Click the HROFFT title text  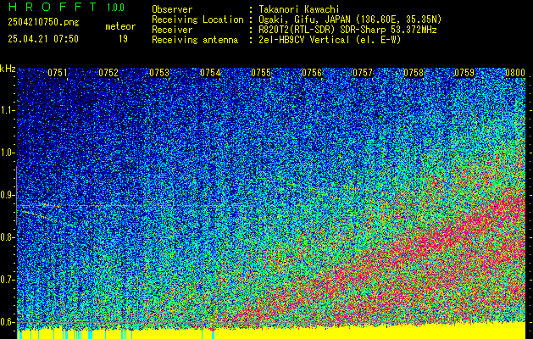53,7
